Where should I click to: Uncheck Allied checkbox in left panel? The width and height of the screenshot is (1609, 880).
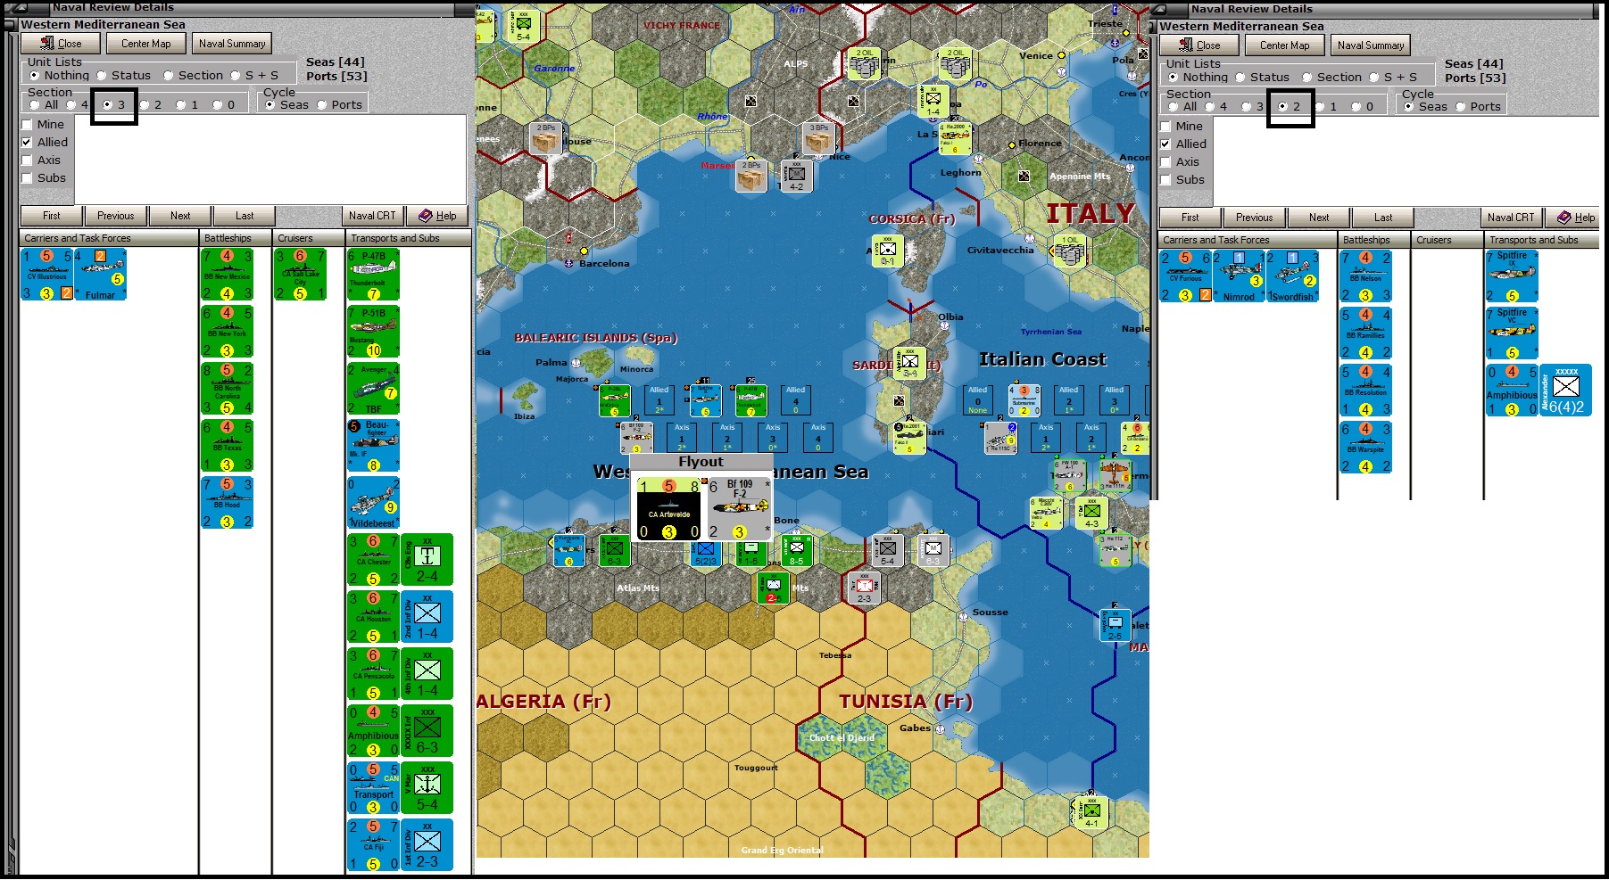pos(27,143)
